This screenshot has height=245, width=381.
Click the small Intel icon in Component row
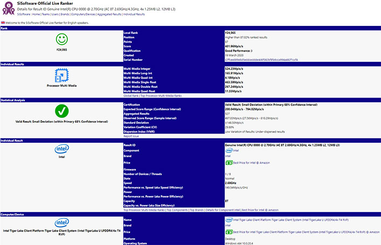pos(228,150)
